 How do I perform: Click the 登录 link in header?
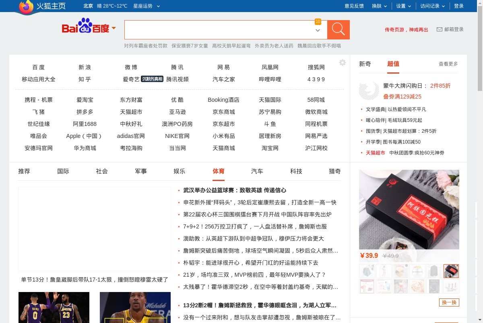tap(459, 6)
